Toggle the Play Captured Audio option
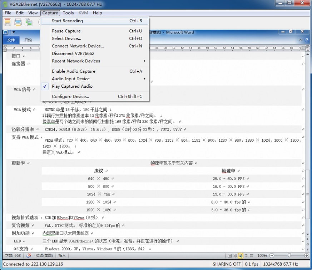312x270 pixels. [72, 86]
